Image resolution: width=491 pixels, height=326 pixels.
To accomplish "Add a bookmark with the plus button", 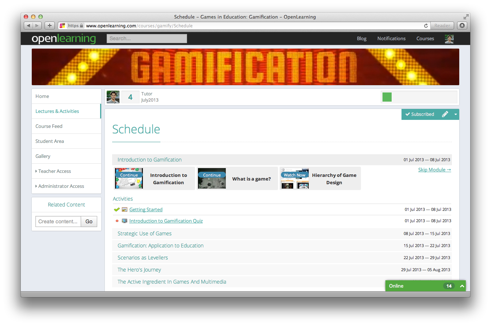I will point(50,26).
